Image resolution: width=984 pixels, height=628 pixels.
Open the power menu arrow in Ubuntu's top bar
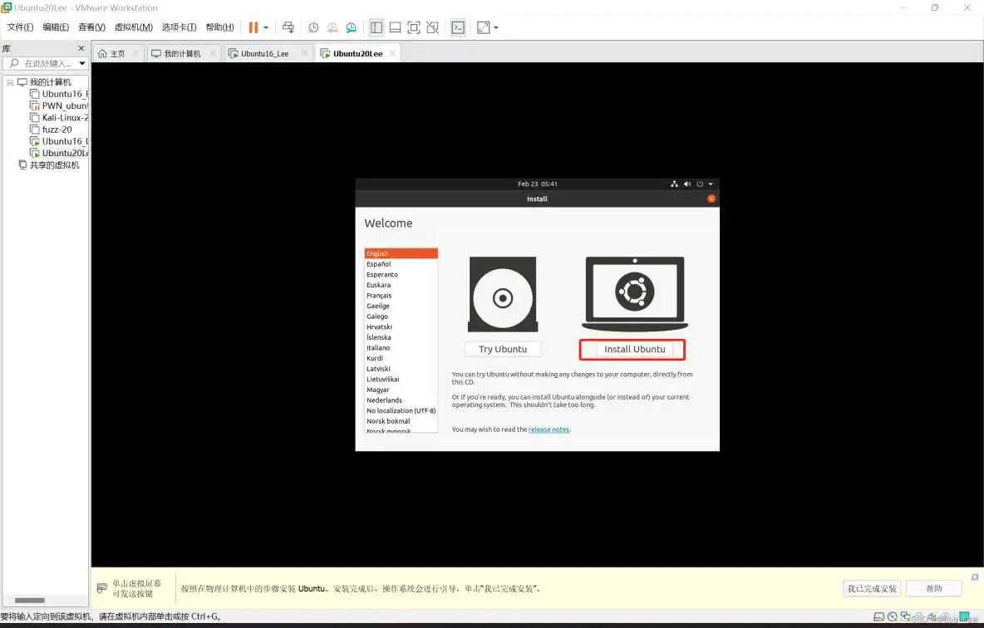click(711, 184)
